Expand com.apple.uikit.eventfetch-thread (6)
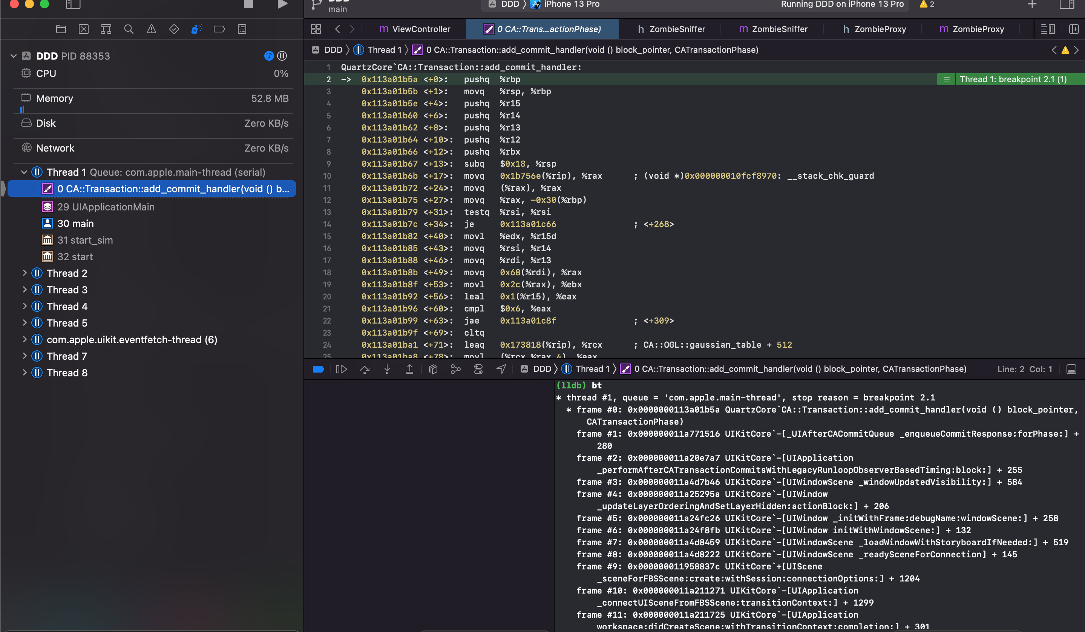This screenshot has width=1085, height=632. (x=25, y=340)
